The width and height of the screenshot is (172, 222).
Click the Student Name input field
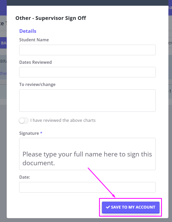pyautogui.click(x=87, y=50)
